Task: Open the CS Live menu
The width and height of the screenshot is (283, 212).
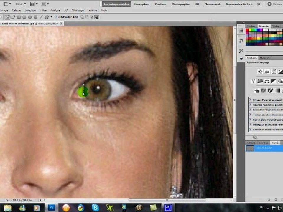Action: (x=275, y=4)
